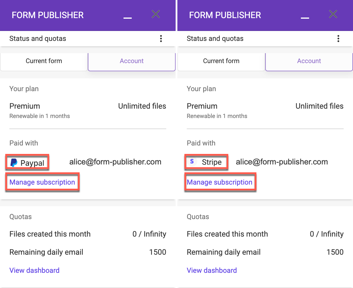Switch to Current form tab in left panel
353x288 pixels.
[44, 61]
